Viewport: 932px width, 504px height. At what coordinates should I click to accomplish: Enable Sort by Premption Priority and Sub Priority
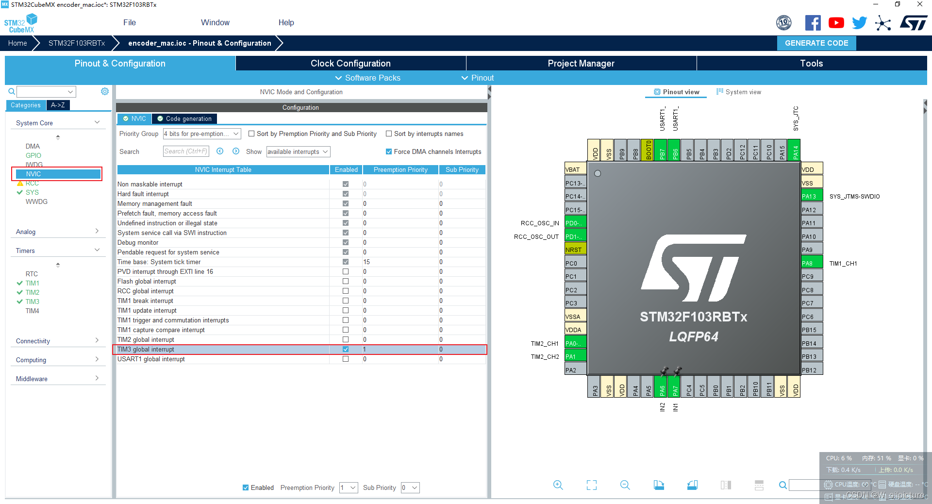pyautogui.click(x=251, y=134)
